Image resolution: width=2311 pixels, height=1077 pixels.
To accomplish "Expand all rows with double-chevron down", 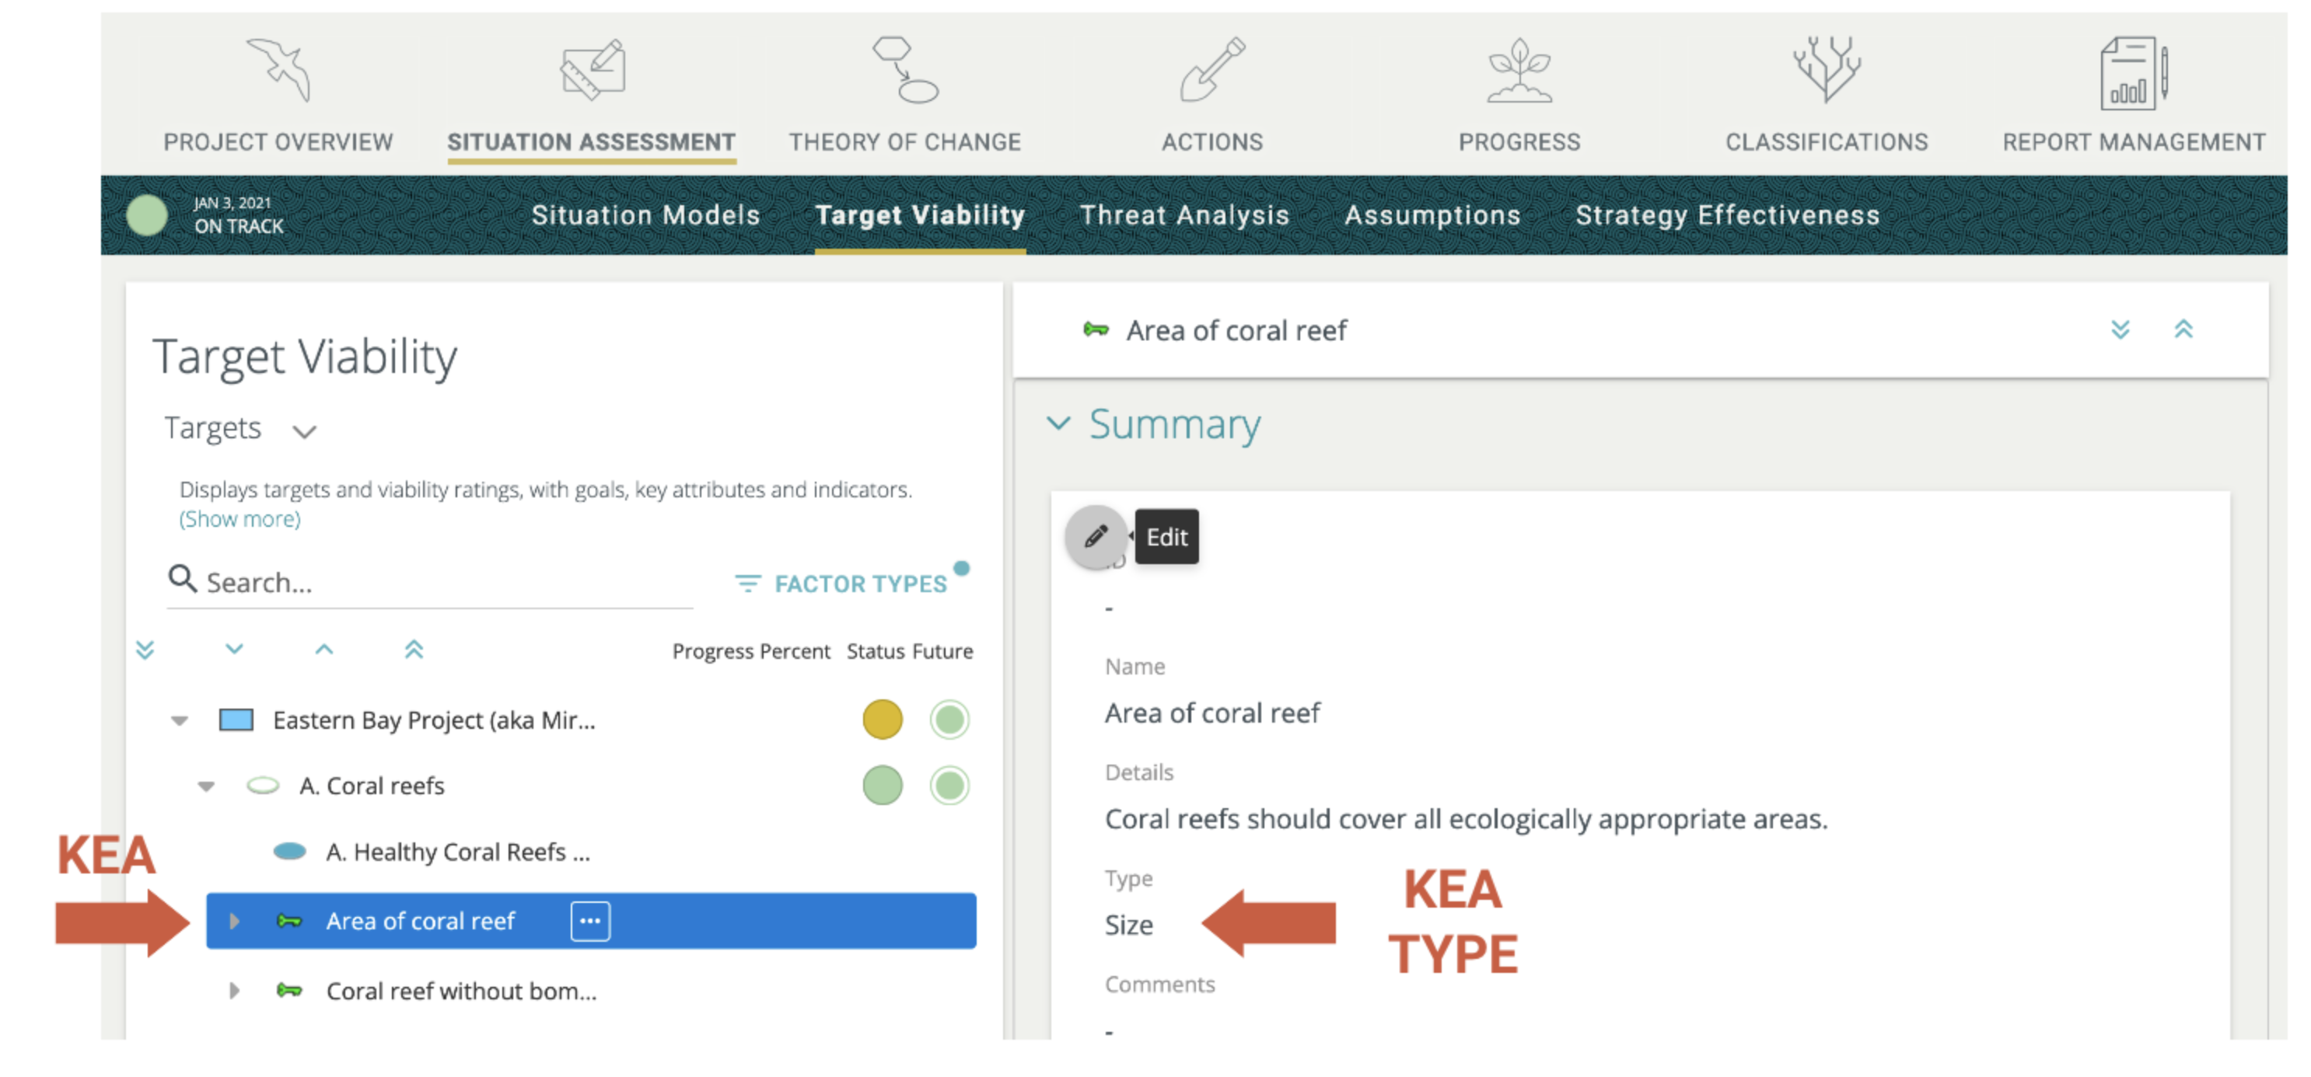I will pyautogui.click(x=145, y=650).
